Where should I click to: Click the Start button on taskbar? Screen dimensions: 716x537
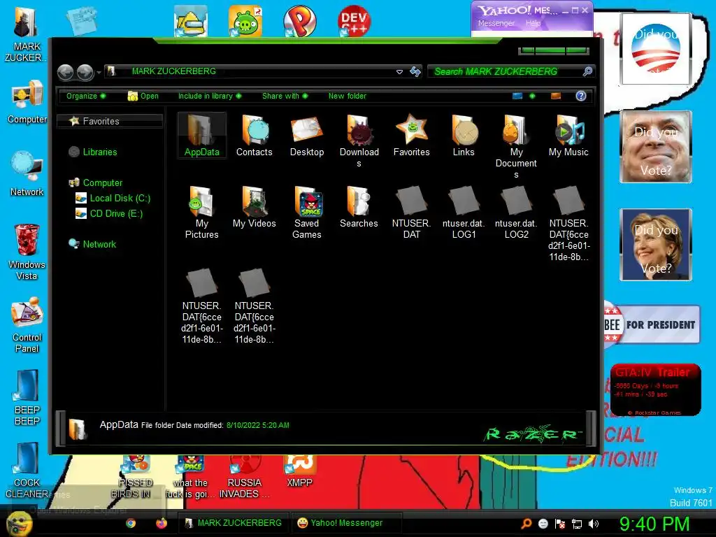tap(19, 523)
